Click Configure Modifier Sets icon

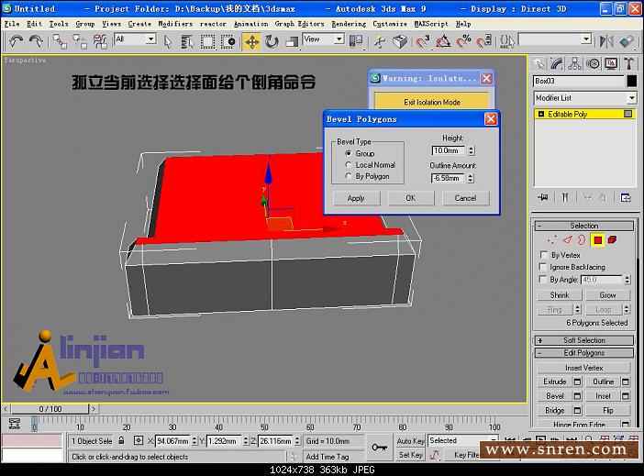coord(626,197)
